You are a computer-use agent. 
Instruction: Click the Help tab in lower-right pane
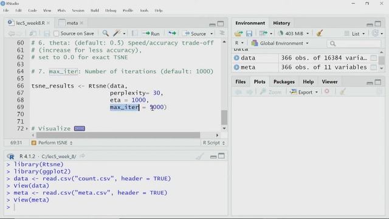coord(308,82)
